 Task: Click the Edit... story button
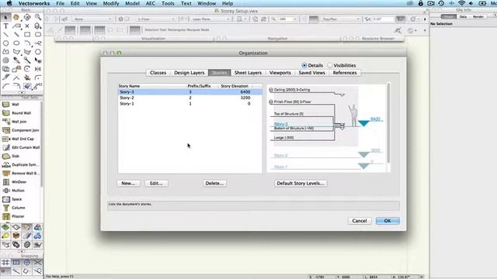coord(156,183)
